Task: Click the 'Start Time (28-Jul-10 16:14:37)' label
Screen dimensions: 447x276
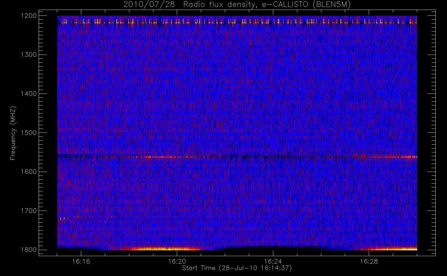Action: [x=237, y=268]
